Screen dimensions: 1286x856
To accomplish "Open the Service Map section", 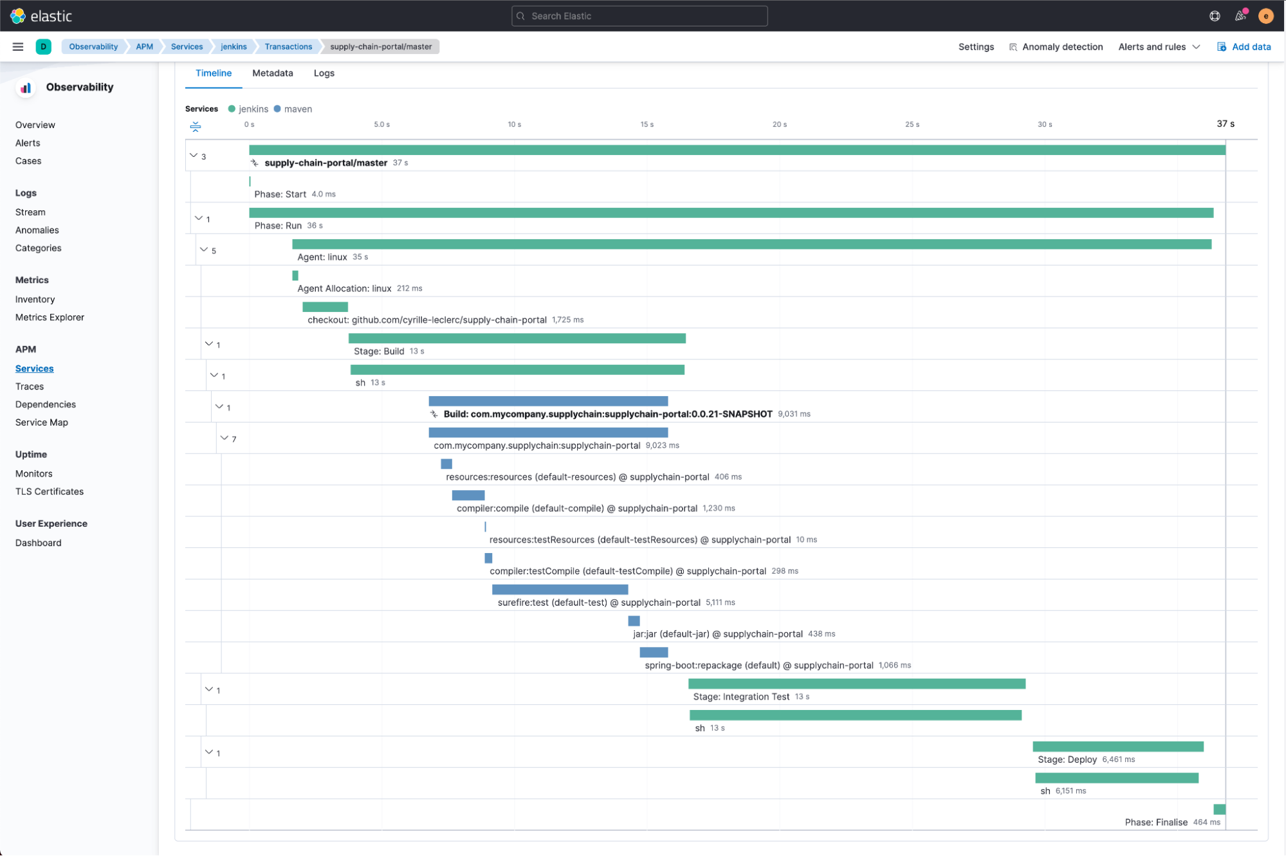I will coord(43,421).
